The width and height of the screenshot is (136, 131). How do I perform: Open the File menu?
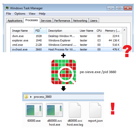point(9,14)
